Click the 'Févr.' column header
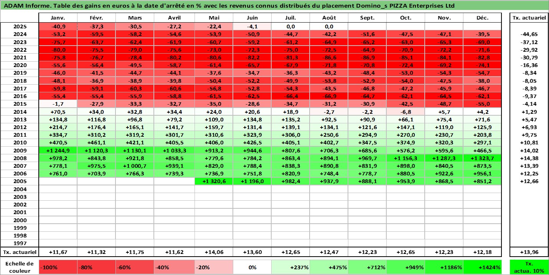This screenshot has width=549, height=275. [97, 18]
